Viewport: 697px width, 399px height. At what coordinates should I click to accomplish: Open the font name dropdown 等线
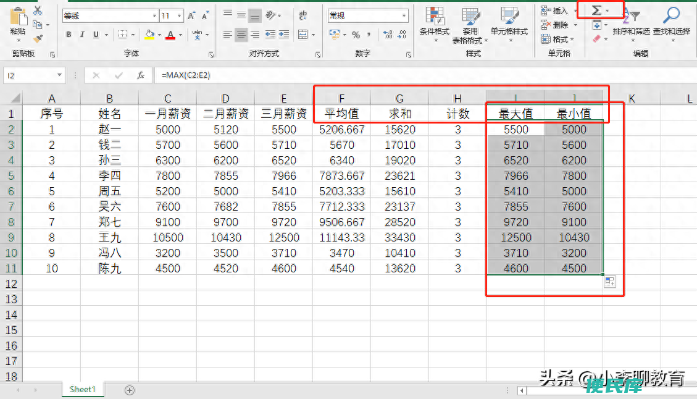coord(154,15)
